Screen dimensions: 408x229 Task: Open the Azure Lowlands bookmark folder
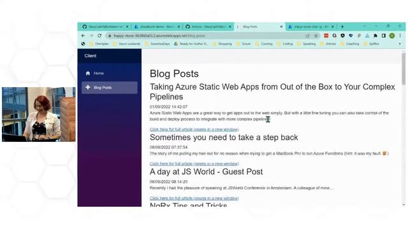pyautogui.click(x=127, y=44)
